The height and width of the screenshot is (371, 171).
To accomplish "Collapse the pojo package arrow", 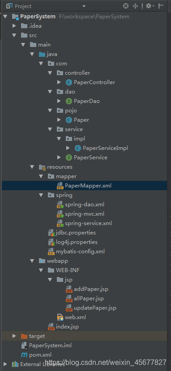I will [x=50, y=111].
